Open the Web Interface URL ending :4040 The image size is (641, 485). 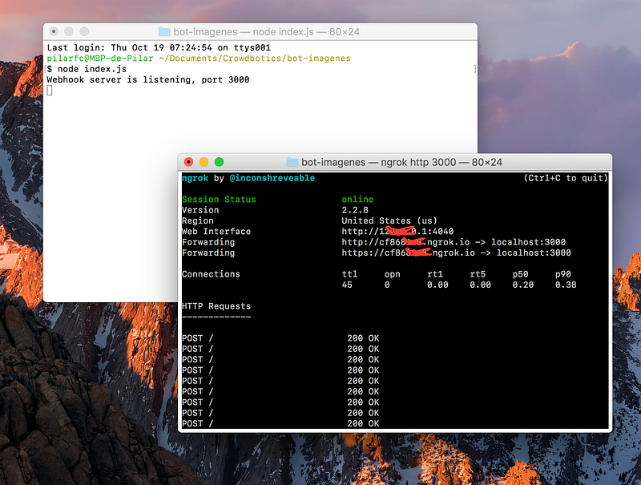pyautogui.click(x=397, y=231)
